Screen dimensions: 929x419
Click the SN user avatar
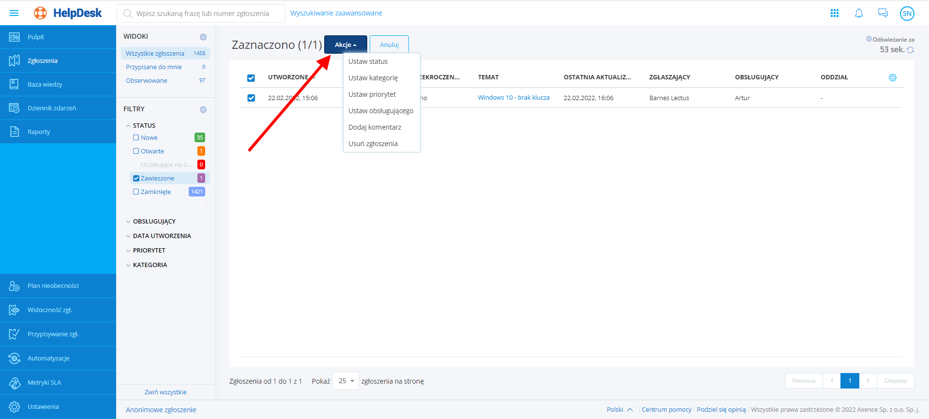click(907, 14)
